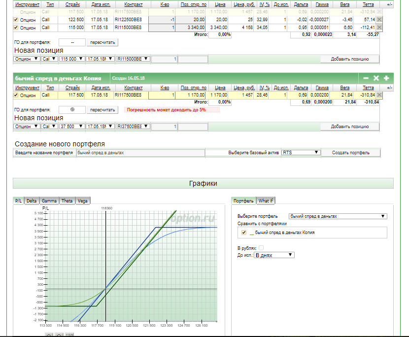Viewport: 409px width, 337px height.
Task: Open the RTS base asset dropdown
Action: click(x=301, y=153)
